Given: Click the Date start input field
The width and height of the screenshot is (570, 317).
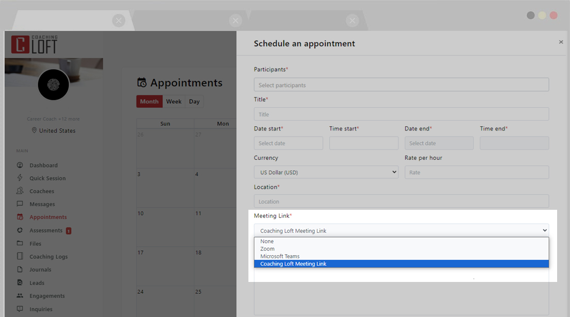Looking at the screenshot, I should click(288, 143).
